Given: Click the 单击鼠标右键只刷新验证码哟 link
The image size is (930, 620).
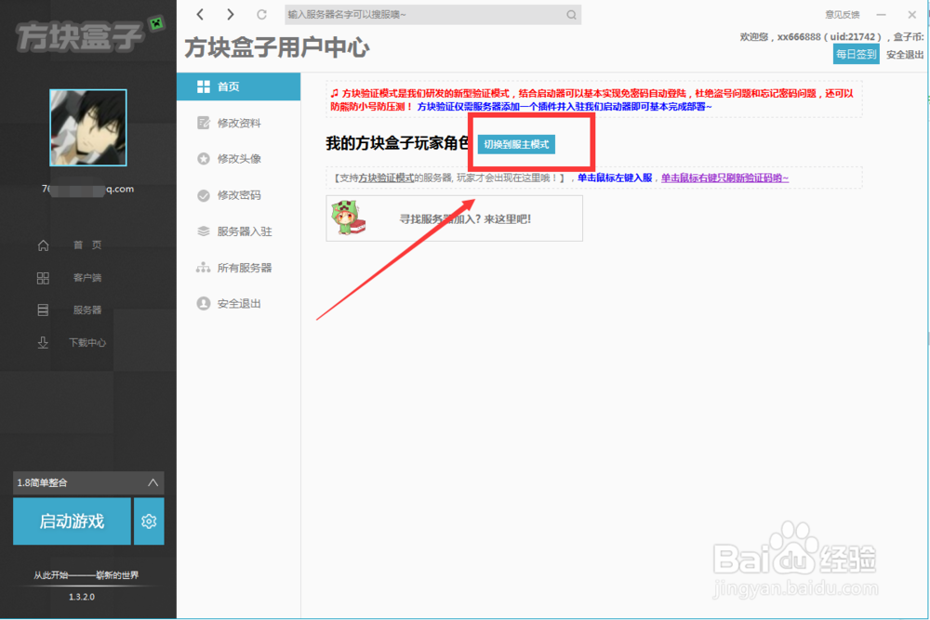Looking at the screenshot, I should pyautogui.click(x=724, y=178).
